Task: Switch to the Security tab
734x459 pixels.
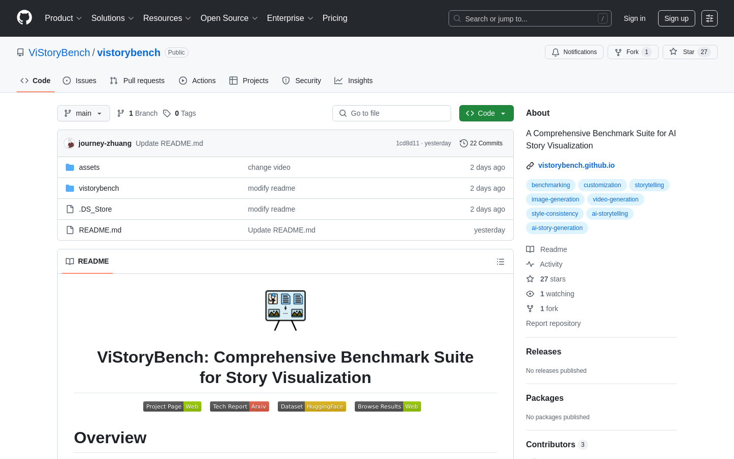Action: [302, 81]
